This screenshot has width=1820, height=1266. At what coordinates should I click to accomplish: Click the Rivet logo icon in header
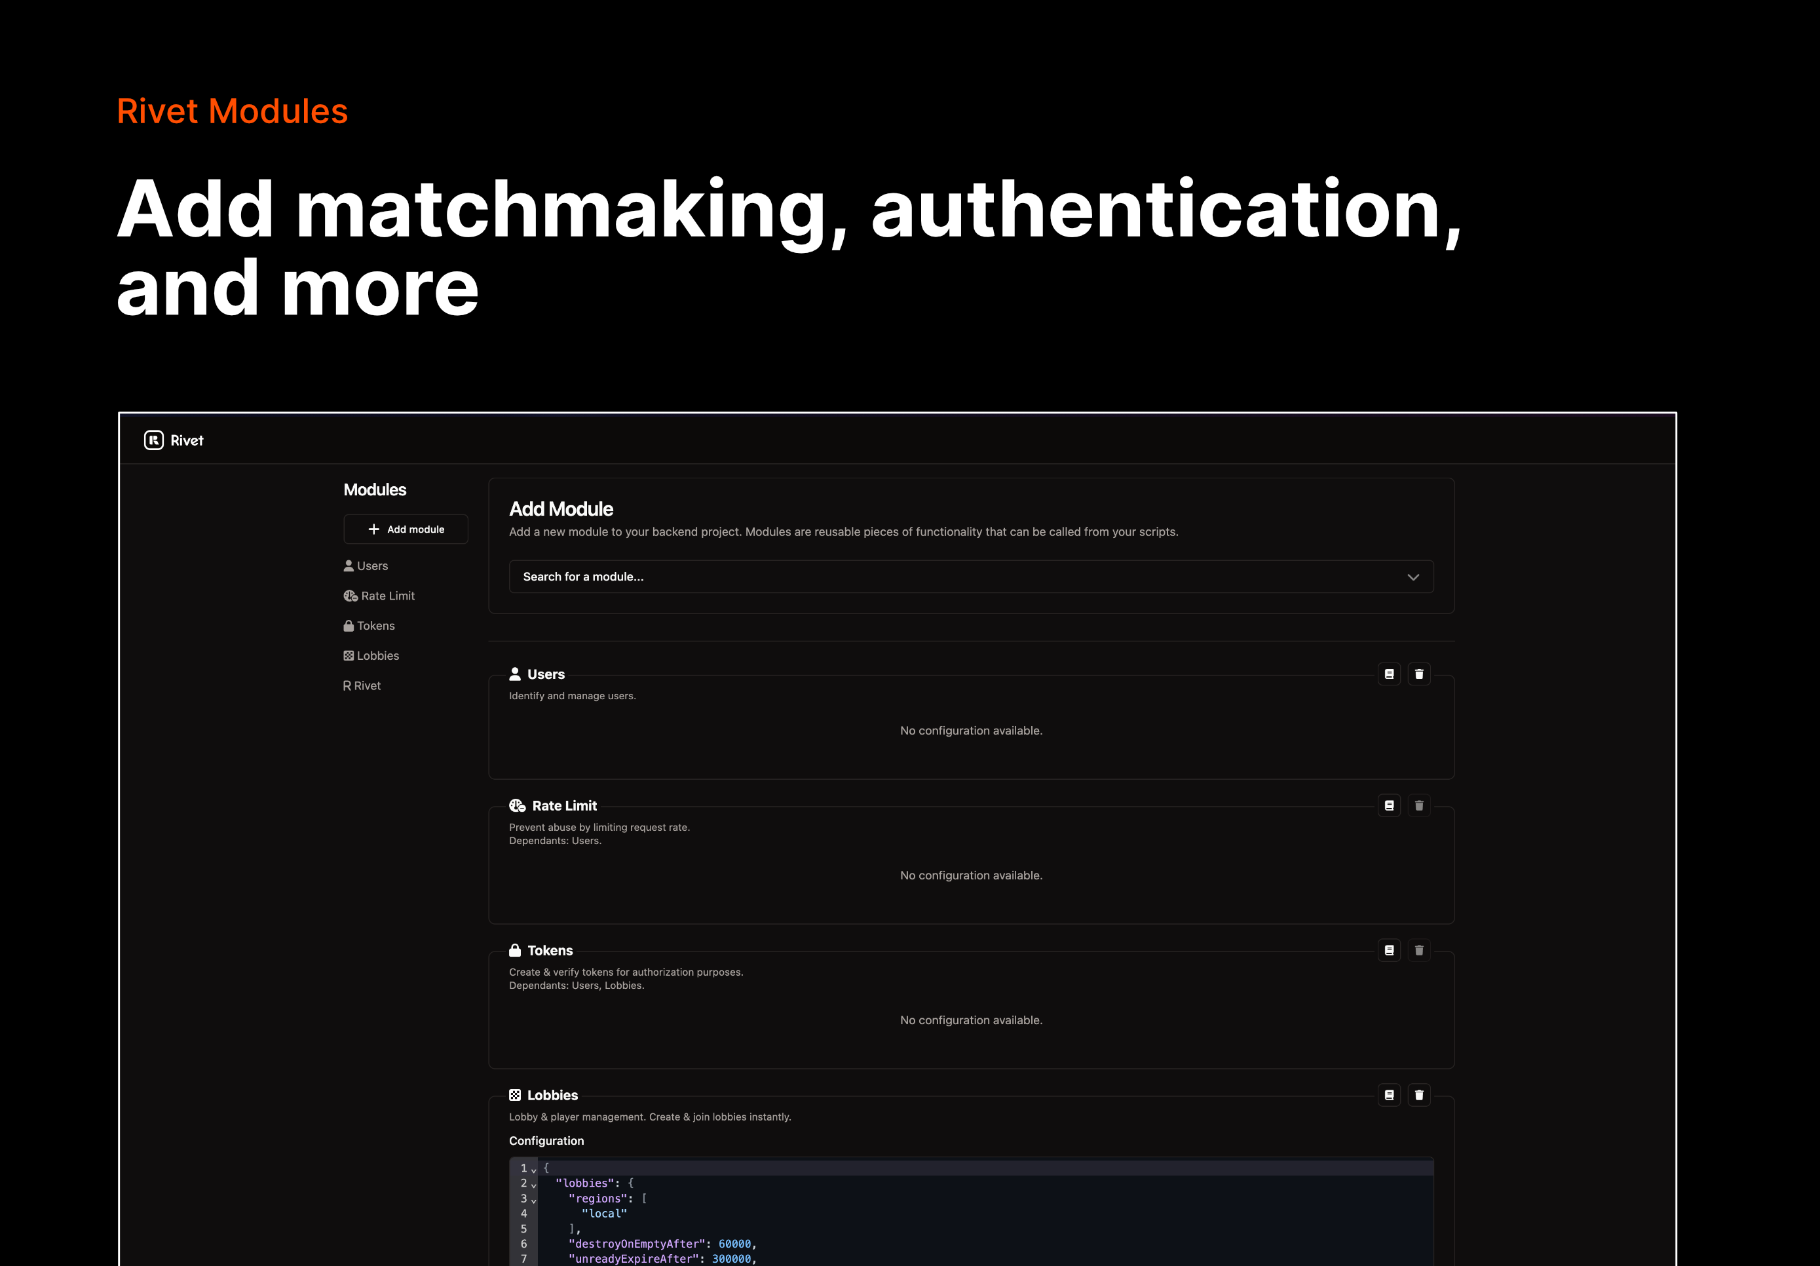pos(154,440)
